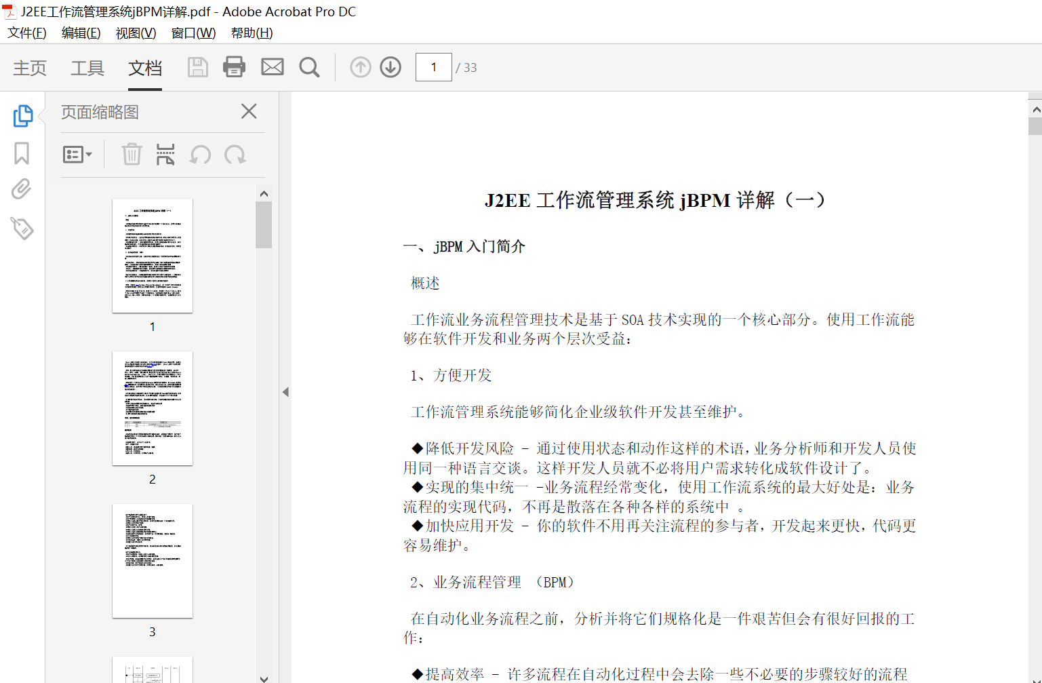Click the Insert/split pages icon
The width and height of the screenshot is (1042, 683).
[x=165, y=155]
